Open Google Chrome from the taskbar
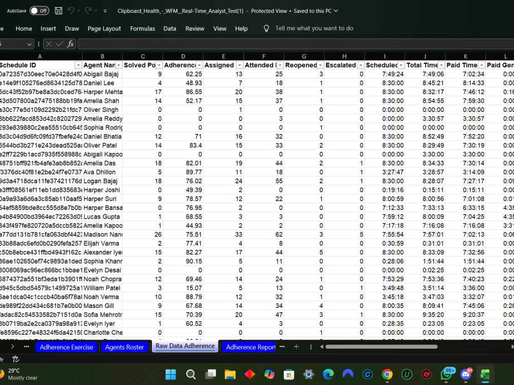Screen dimensions: 514x385 (x=387, y=374)
